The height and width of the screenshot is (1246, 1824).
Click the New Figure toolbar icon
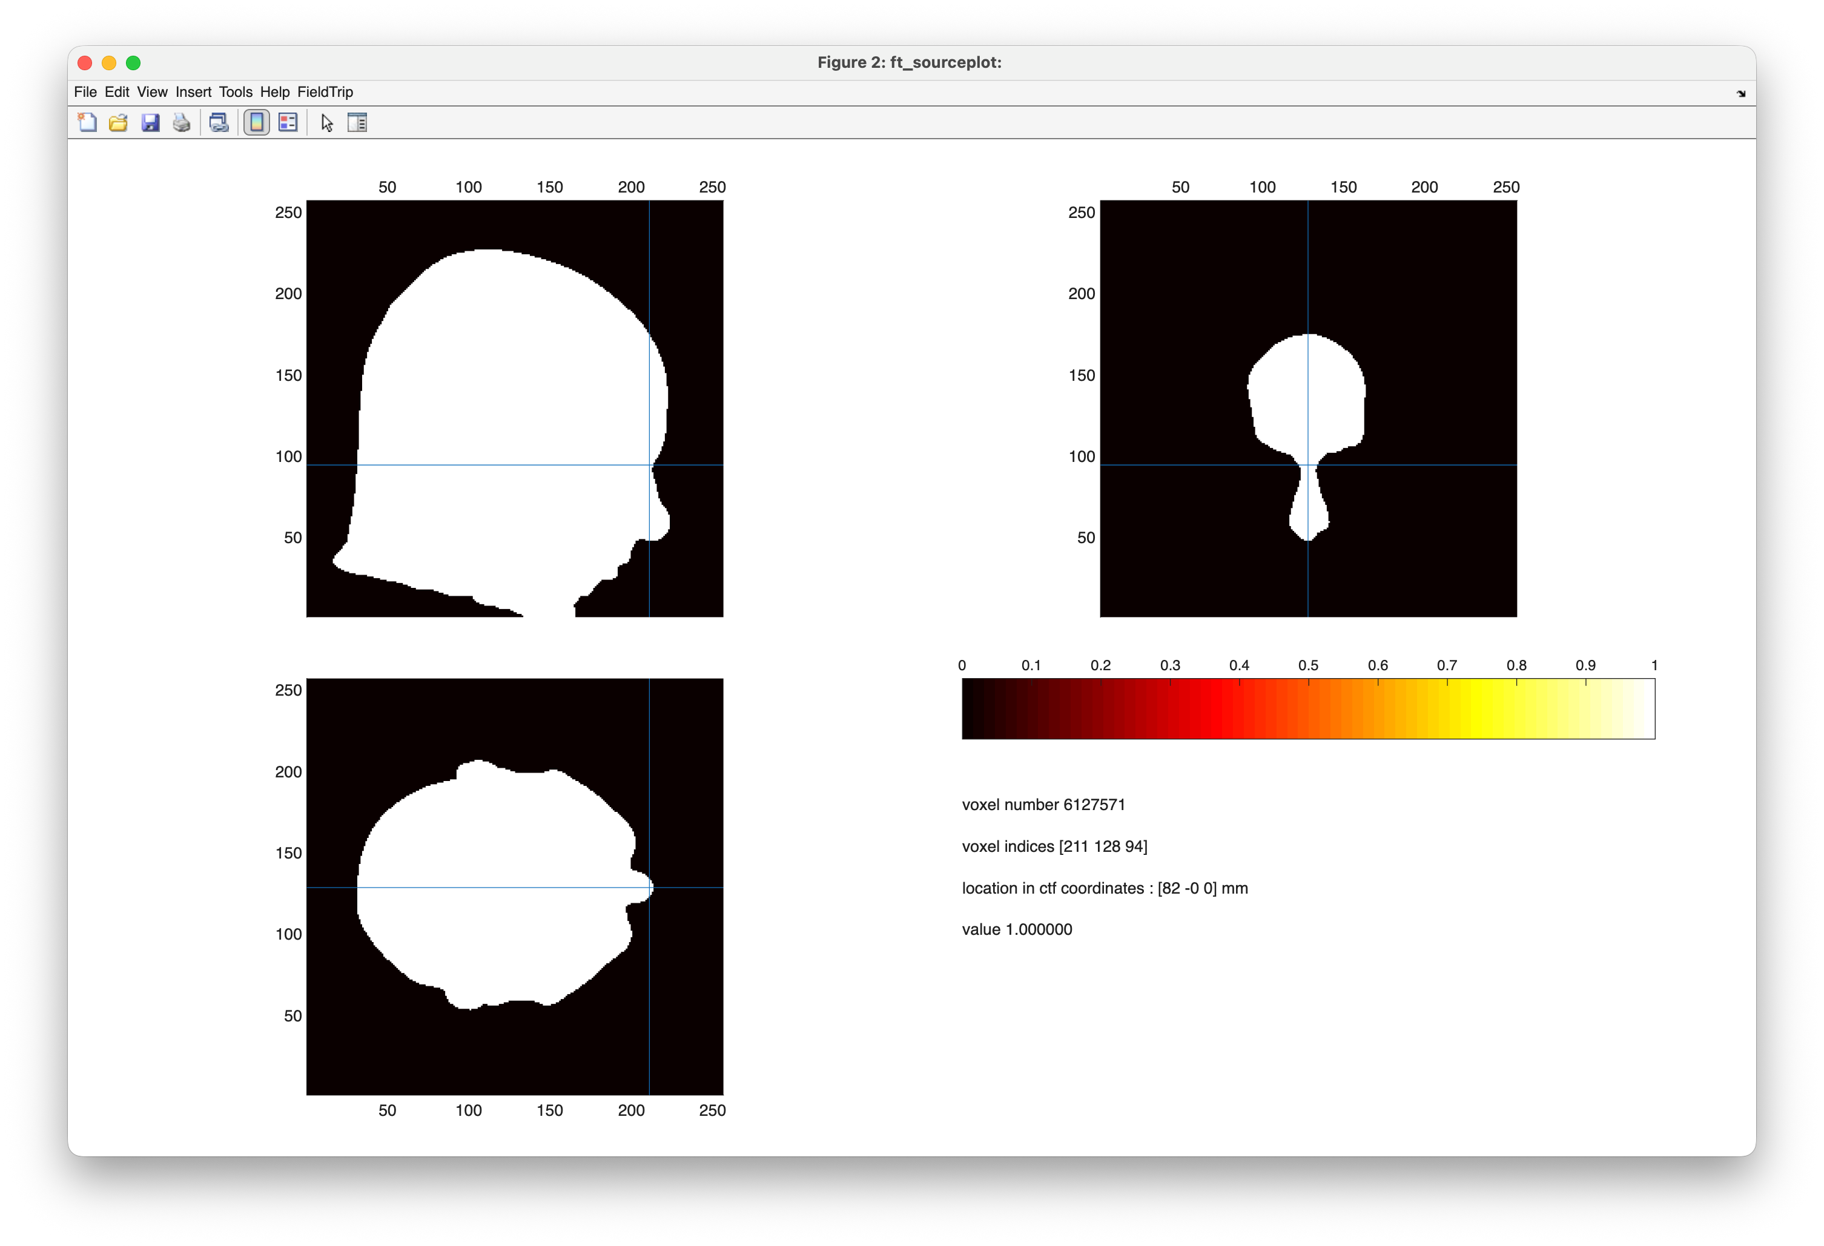(x=87, y=122)
